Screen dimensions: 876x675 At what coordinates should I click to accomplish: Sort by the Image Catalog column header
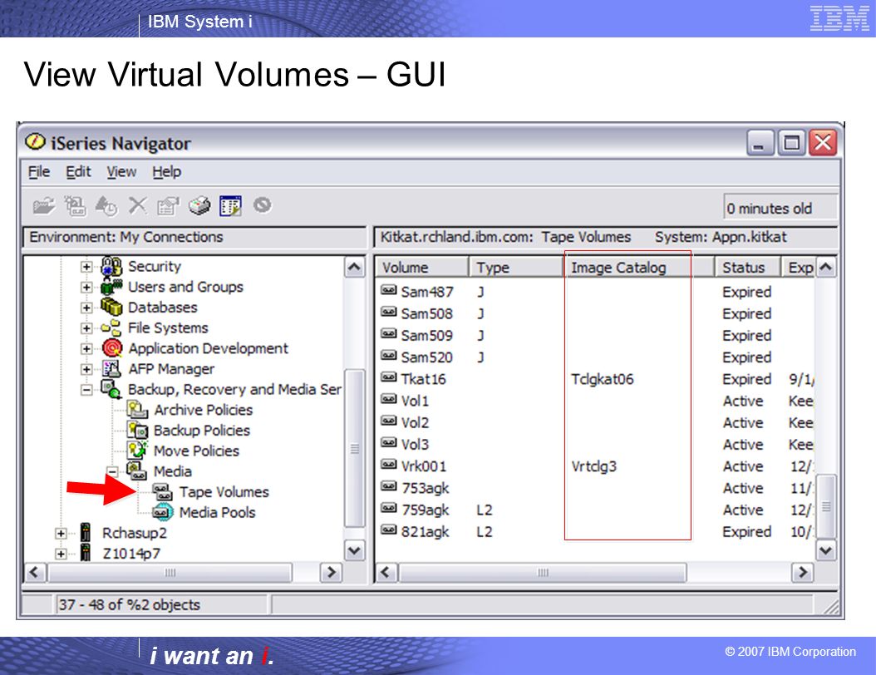pos(639,268)
